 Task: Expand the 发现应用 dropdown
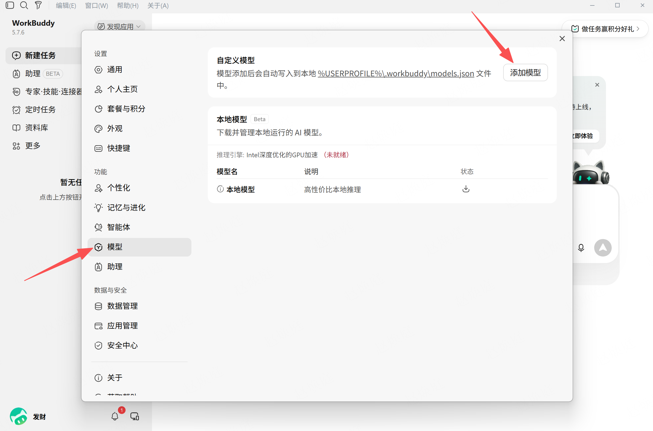[x=119, y=26]
